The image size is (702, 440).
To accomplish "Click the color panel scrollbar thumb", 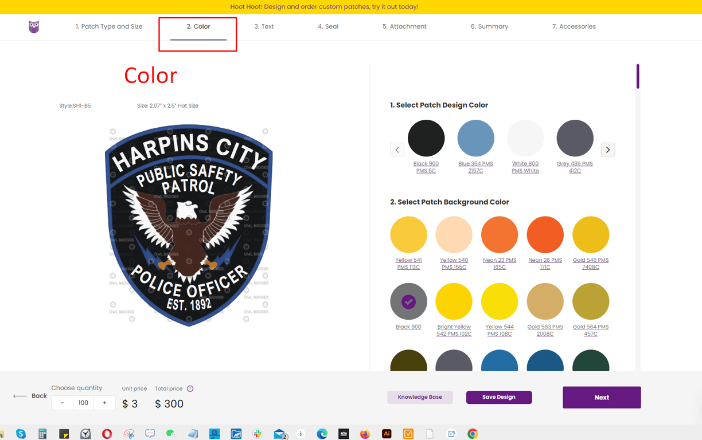I will tap(637, 76).
